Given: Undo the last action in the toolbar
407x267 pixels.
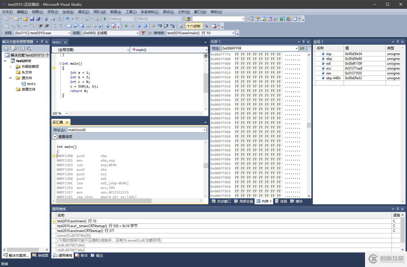Looking at the screenshot, I should click(x=67, y=19).
